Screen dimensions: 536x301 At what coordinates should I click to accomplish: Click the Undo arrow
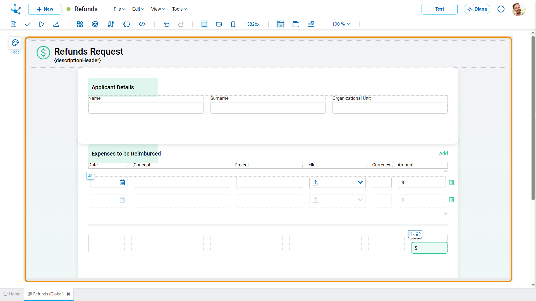[167, 24]
